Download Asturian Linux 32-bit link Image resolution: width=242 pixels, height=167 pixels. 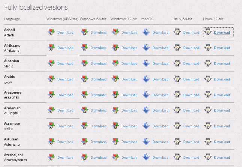[222, 142]
